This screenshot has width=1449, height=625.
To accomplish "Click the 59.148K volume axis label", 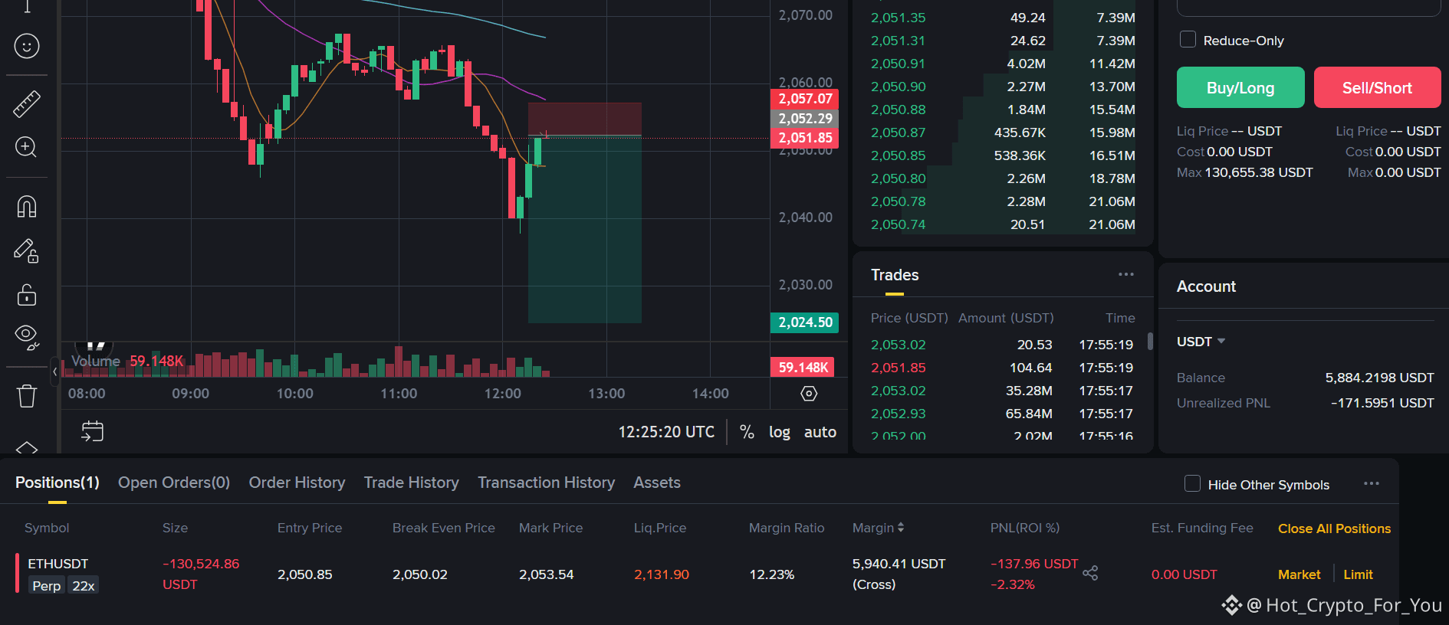I will [803, 368].
